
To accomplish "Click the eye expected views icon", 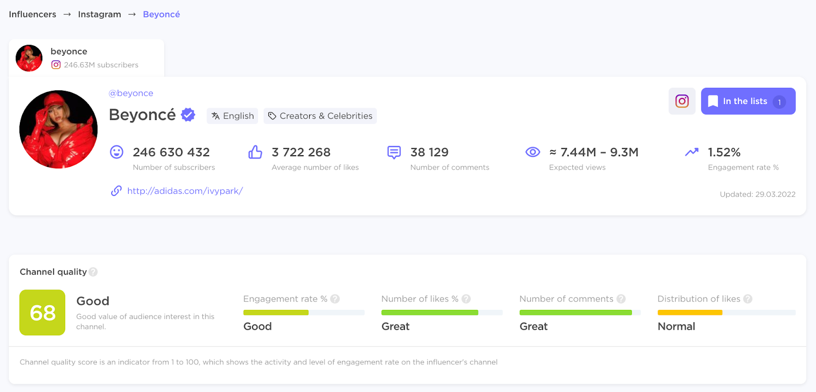I will (x=532, y=152).
